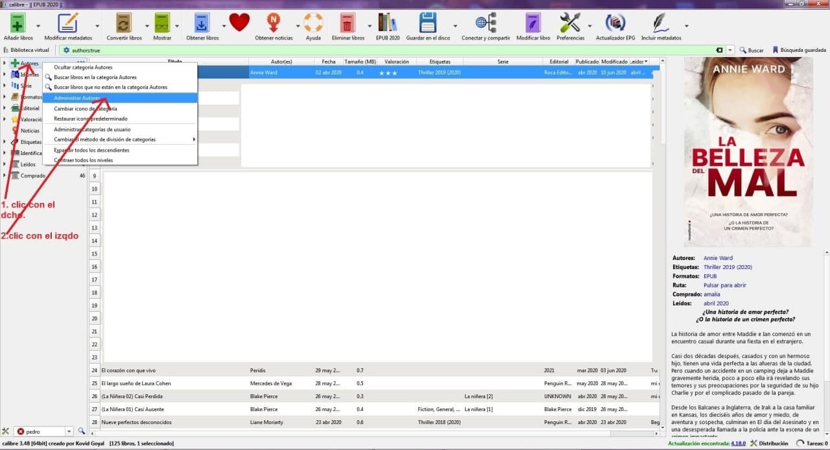Image resolution: width=830 pixels, height=450 pixels.
Task: Click Guardar en el disco icon
Action: pyautogui.click(x=429, y=23)
